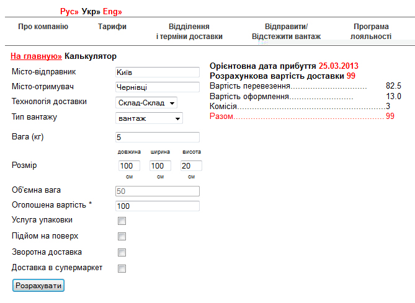Click the Вага (кг) input field
This screenshot has height=303, width=415.
click(x=157, y=137)
